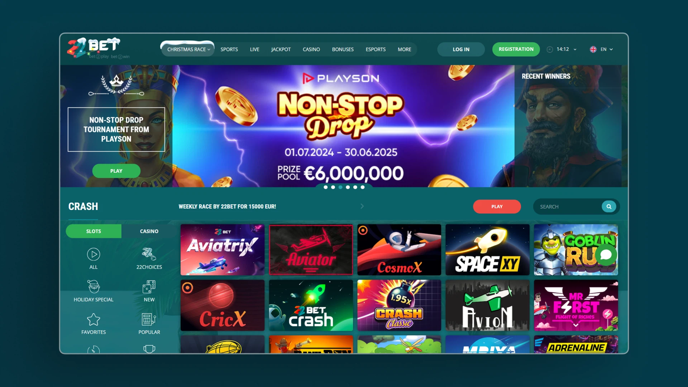Viewport: 688px width, 387px height.
Task: Select the NEW games dice icon
Action: coord(149,287)
